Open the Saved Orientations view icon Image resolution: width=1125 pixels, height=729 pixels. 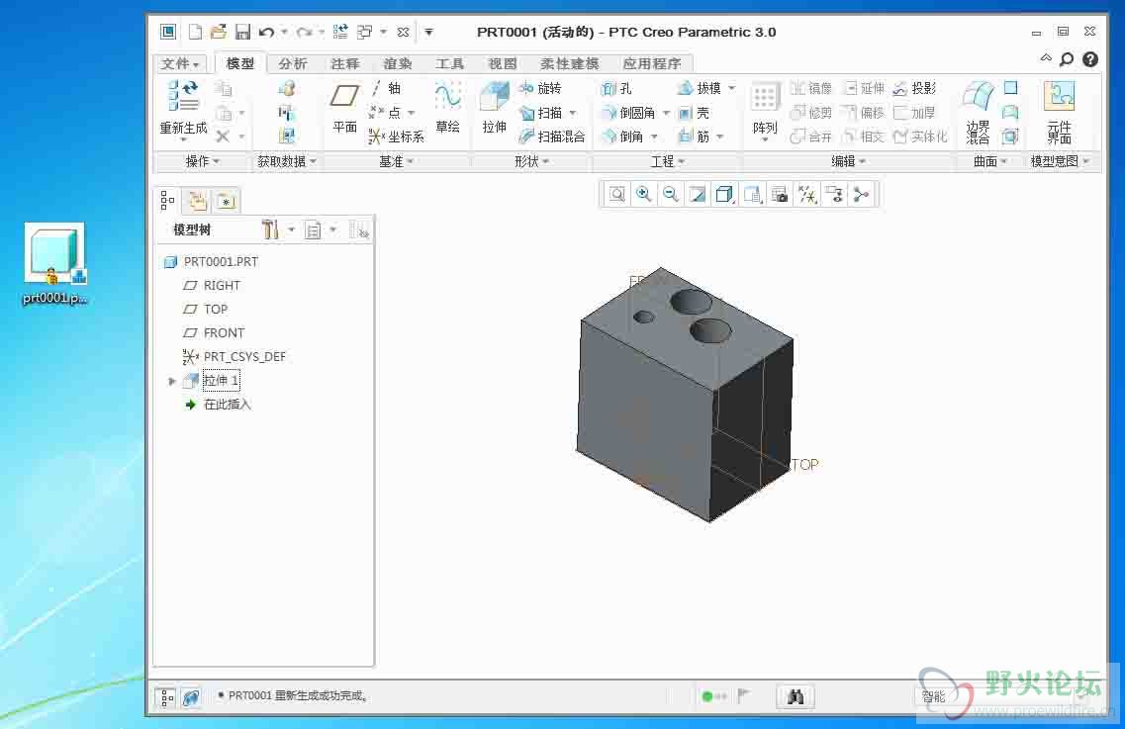click(753, 195)
